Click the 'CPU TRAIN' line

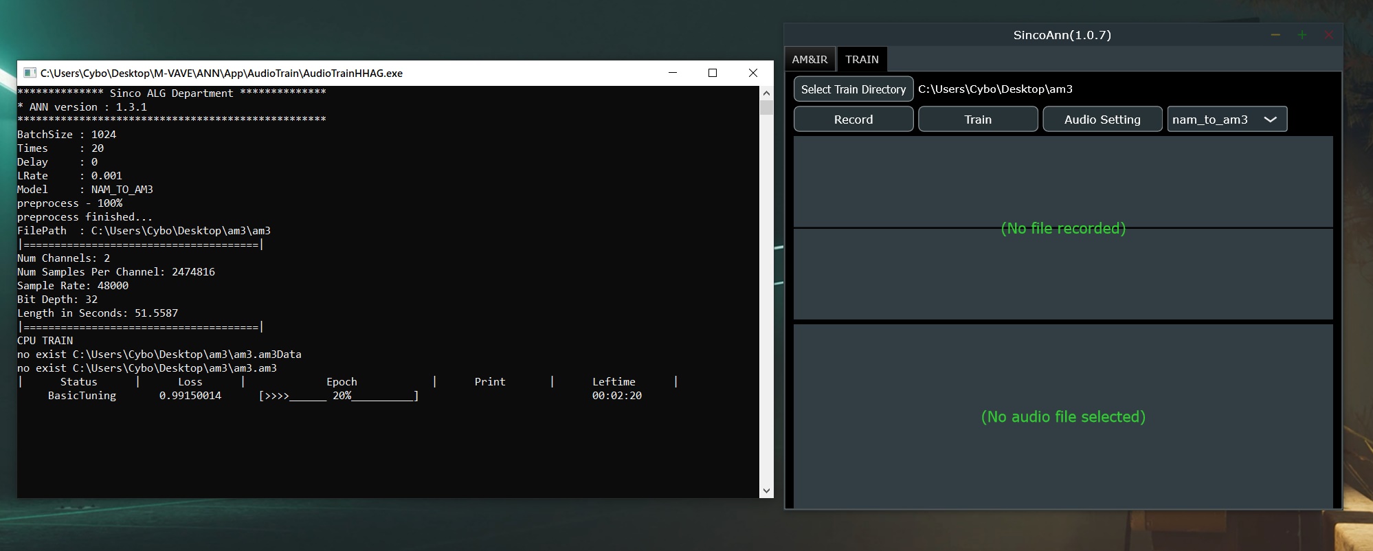[x=45, y=341]
